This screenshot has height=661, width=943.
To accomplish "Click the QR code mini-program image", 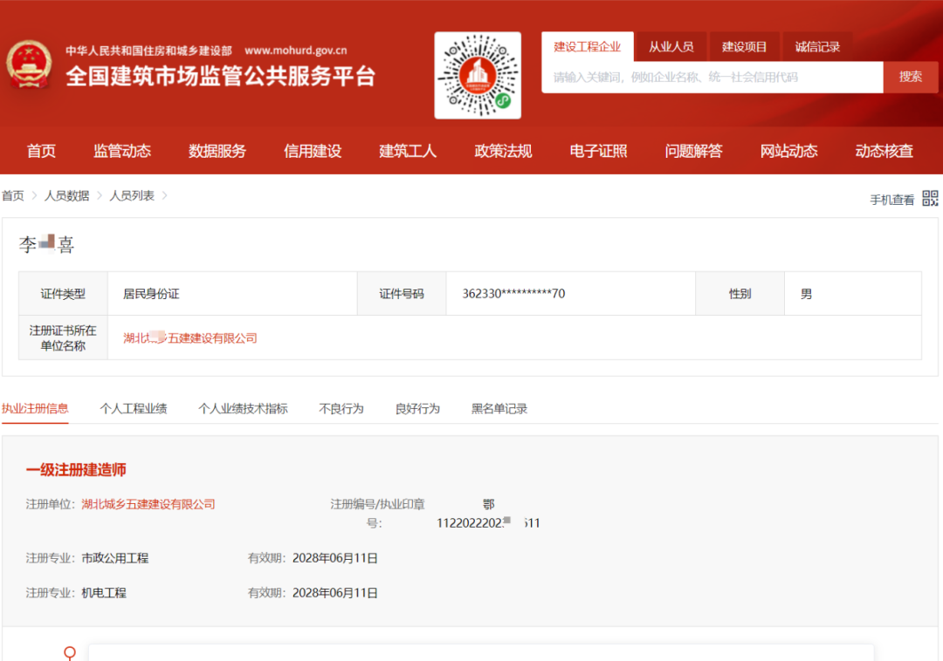I will [x=477, y=75].
